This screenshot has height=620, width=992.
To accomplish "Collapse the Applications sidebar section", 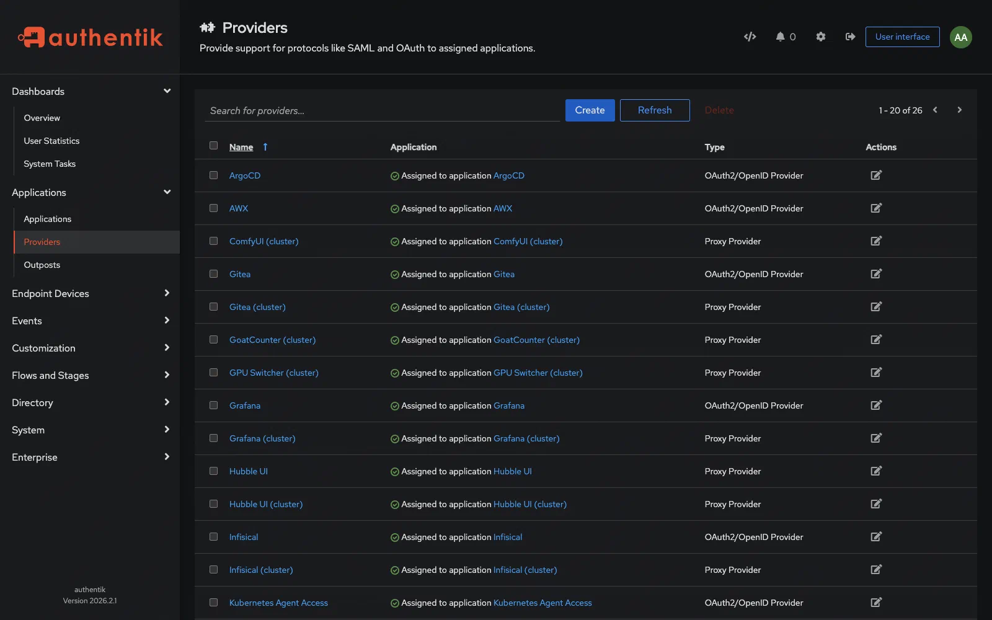I will [90, 192].
